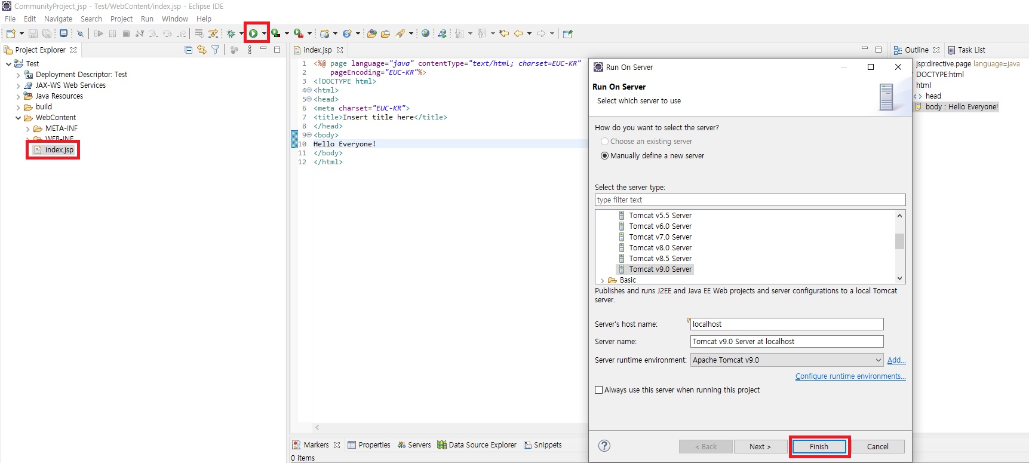Click Link with Editor icon in Project Explorer
Screen dimensions: 1029x463
202,50
